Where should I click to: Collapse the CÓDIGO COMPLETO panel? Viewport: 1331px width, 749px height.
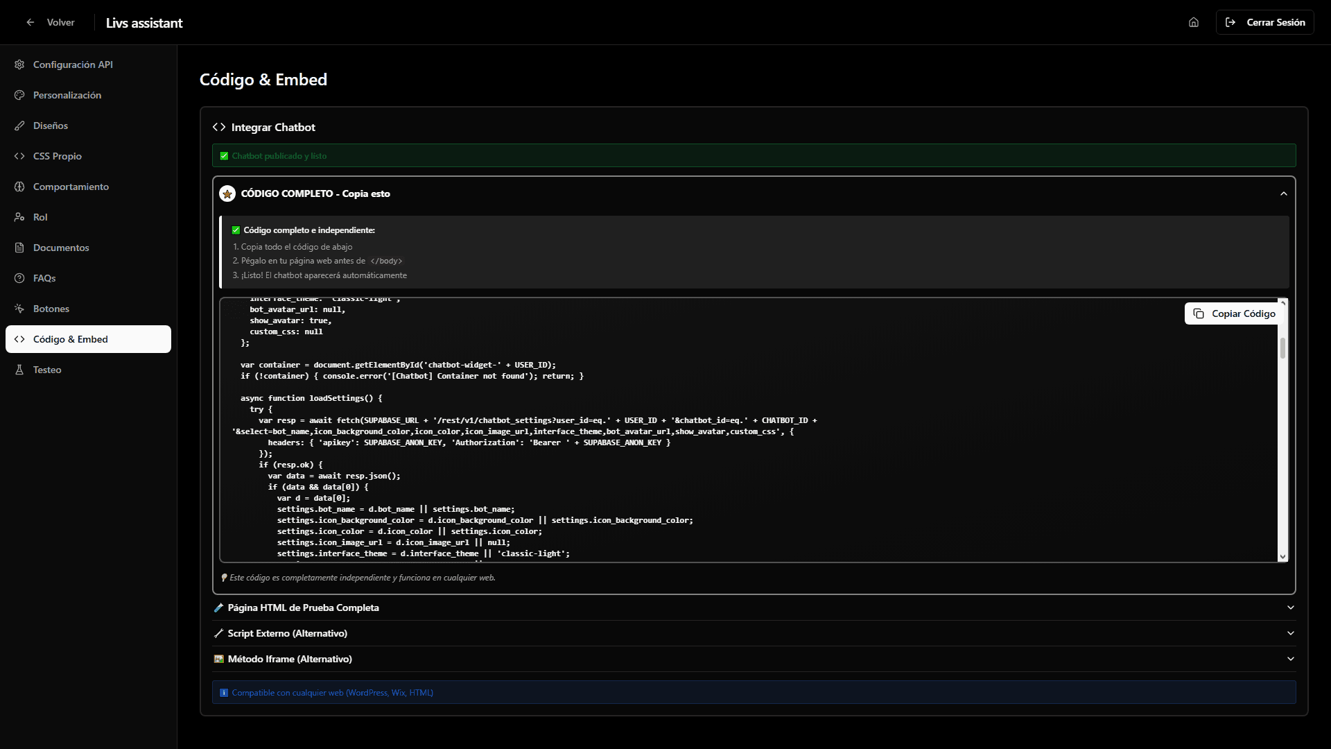[x=1283, y=193]
